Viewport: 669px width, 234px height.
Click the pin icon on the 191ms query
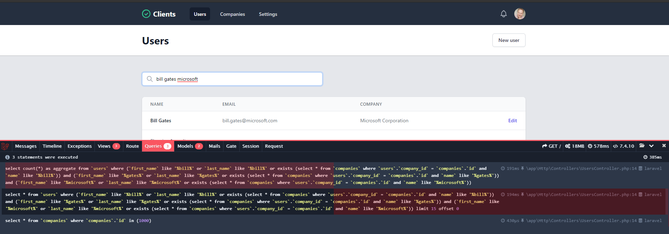coord(522,168)
